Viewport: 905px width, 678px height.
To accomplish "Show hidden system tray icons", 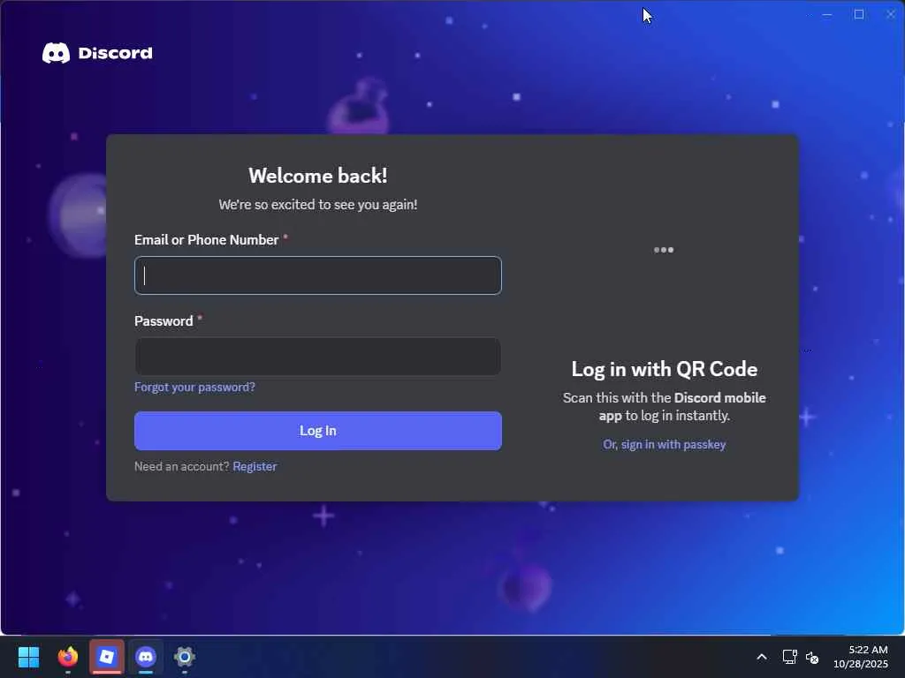I will pyautogui.click(x=762, y=657).
